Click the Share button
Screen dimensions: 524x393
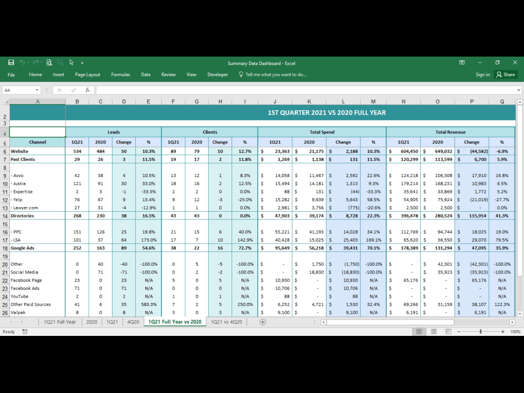[505, 74]
